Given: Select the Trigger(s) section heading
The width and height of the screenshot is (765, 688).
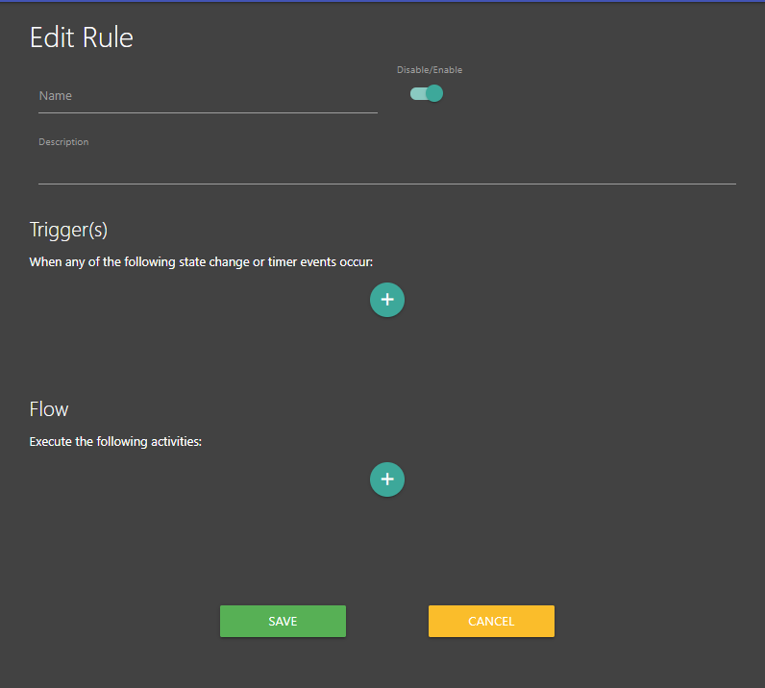Looking at the screenshot, I should point(68,230).
